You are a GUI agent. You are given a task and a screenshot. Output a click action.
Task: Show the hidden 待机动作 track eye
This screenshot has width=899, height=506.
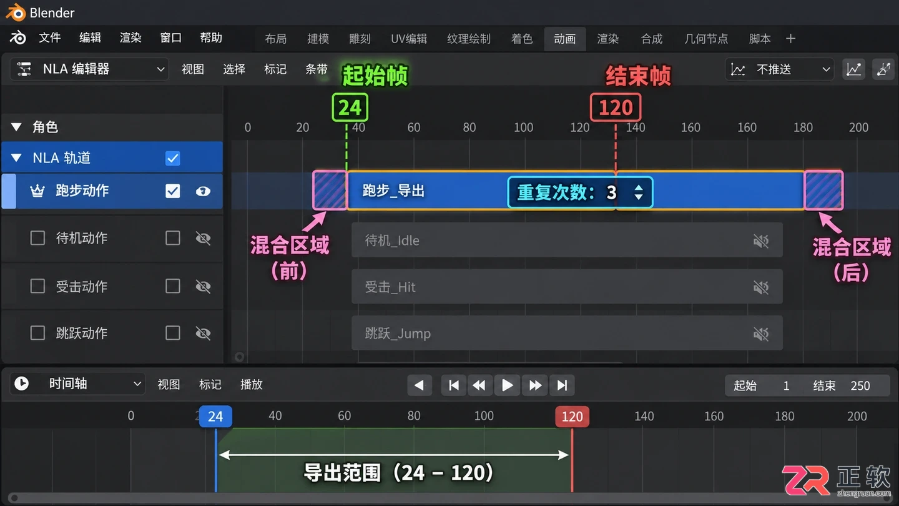[x=203, y=238]
